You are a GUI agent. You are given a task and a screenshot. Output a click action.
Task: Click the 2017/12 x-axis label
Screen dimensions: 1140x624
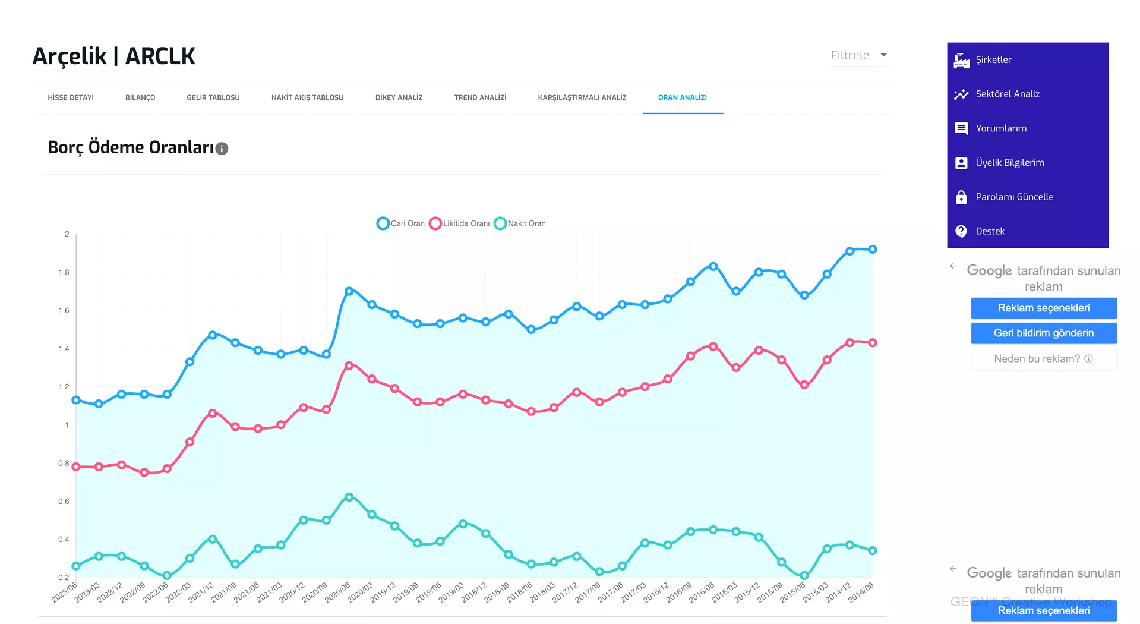(x=564, y=593)
